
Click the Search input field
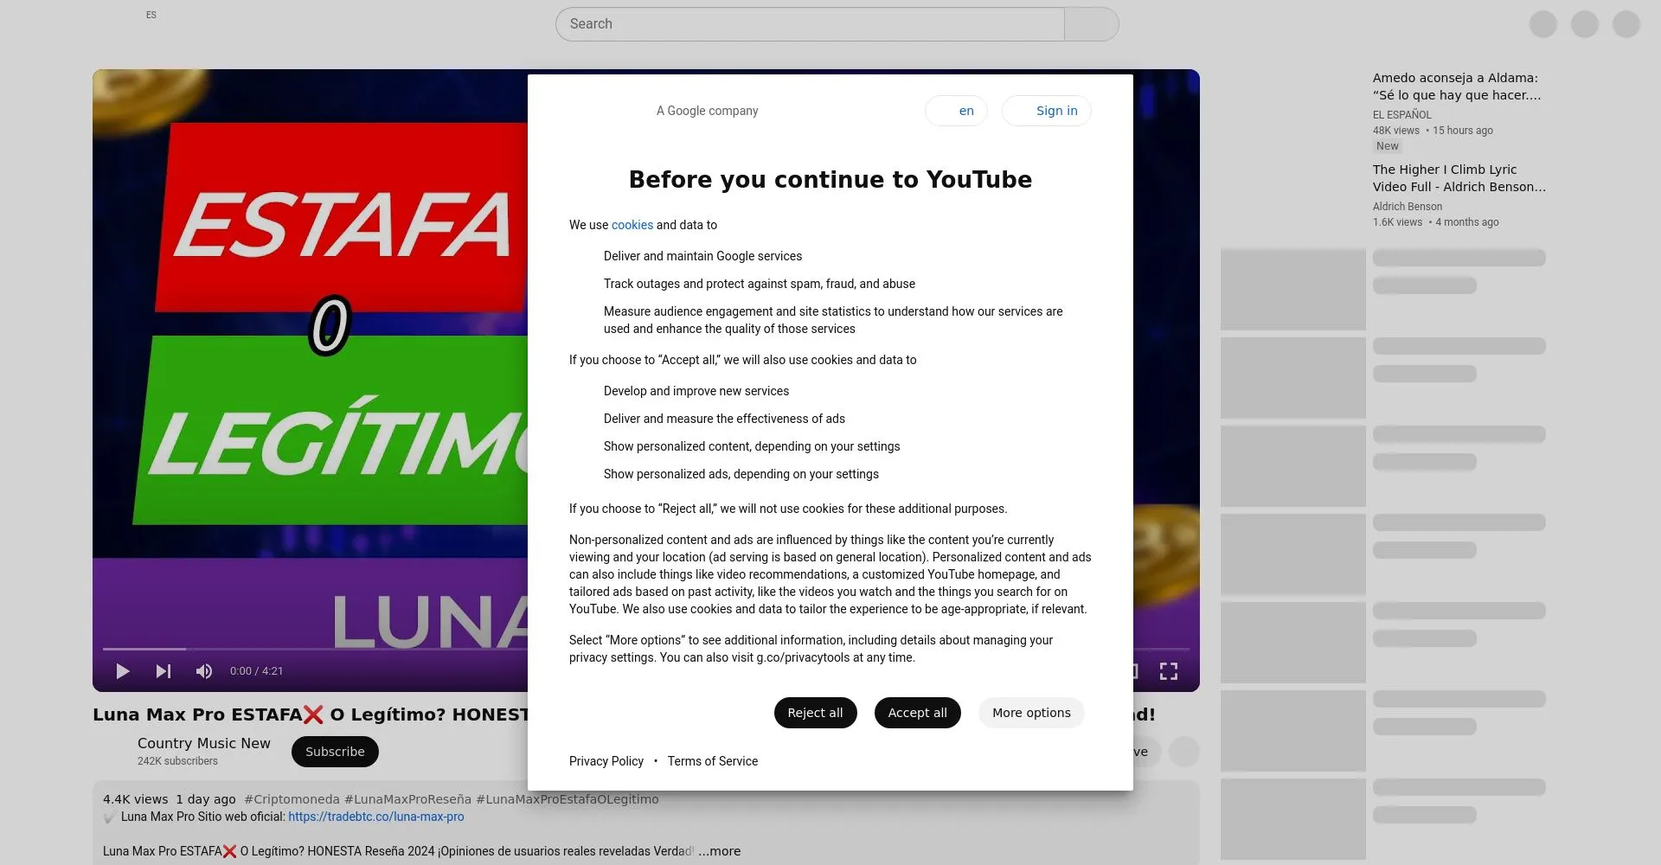tap(810, 24)
